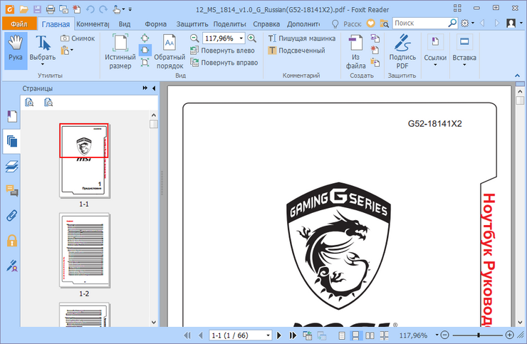Toggle continuous page view mode

[355, 335]
